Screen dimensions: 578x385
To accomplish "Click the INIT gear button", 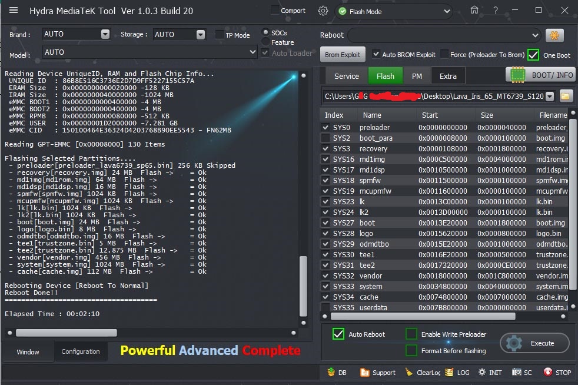I will pyautogui.click(x=490, y=373).
